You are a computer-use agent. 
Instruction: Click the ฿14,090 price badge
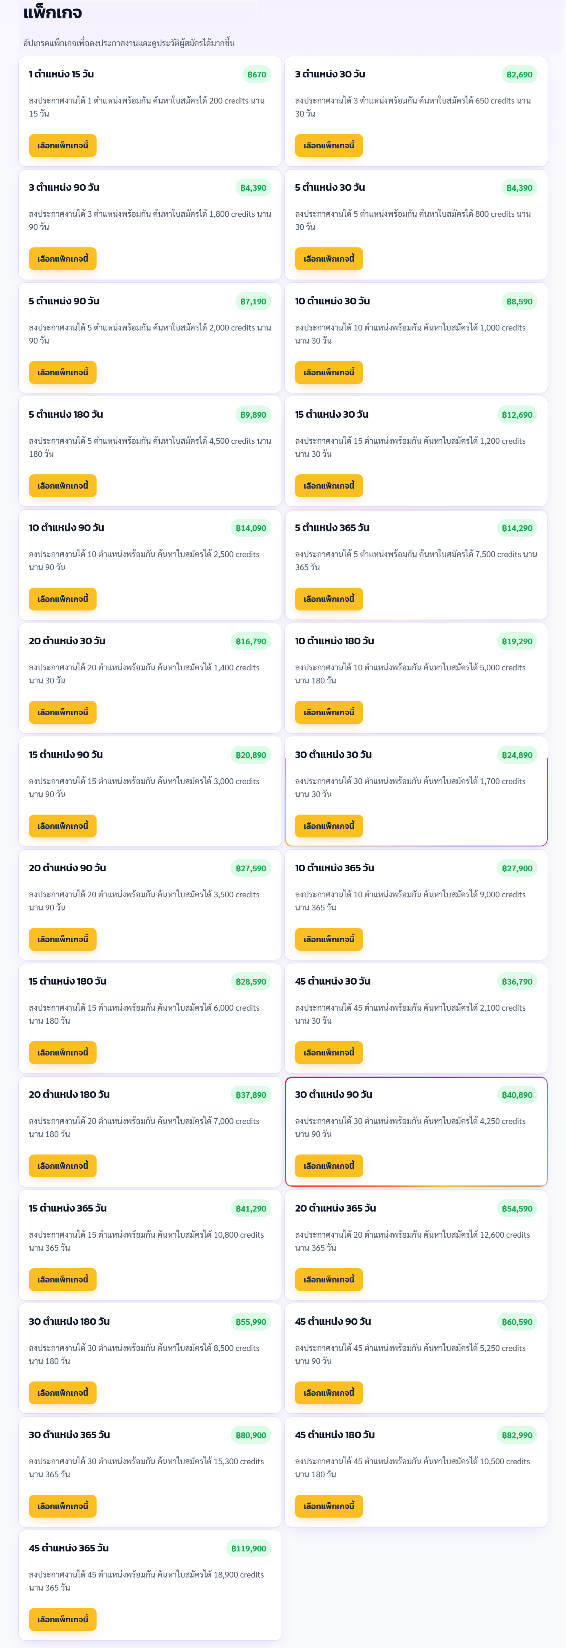pyautogui.click(x=251, y=528)
